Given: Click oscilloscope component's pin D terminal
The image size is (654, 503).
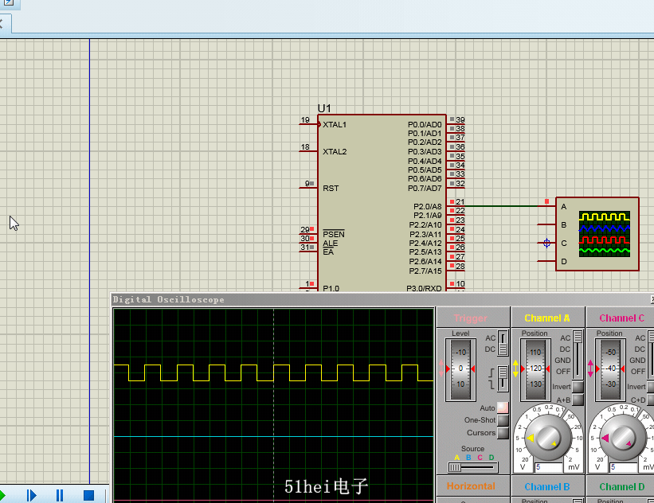Looking at the screenshot, I should [546, 261].
